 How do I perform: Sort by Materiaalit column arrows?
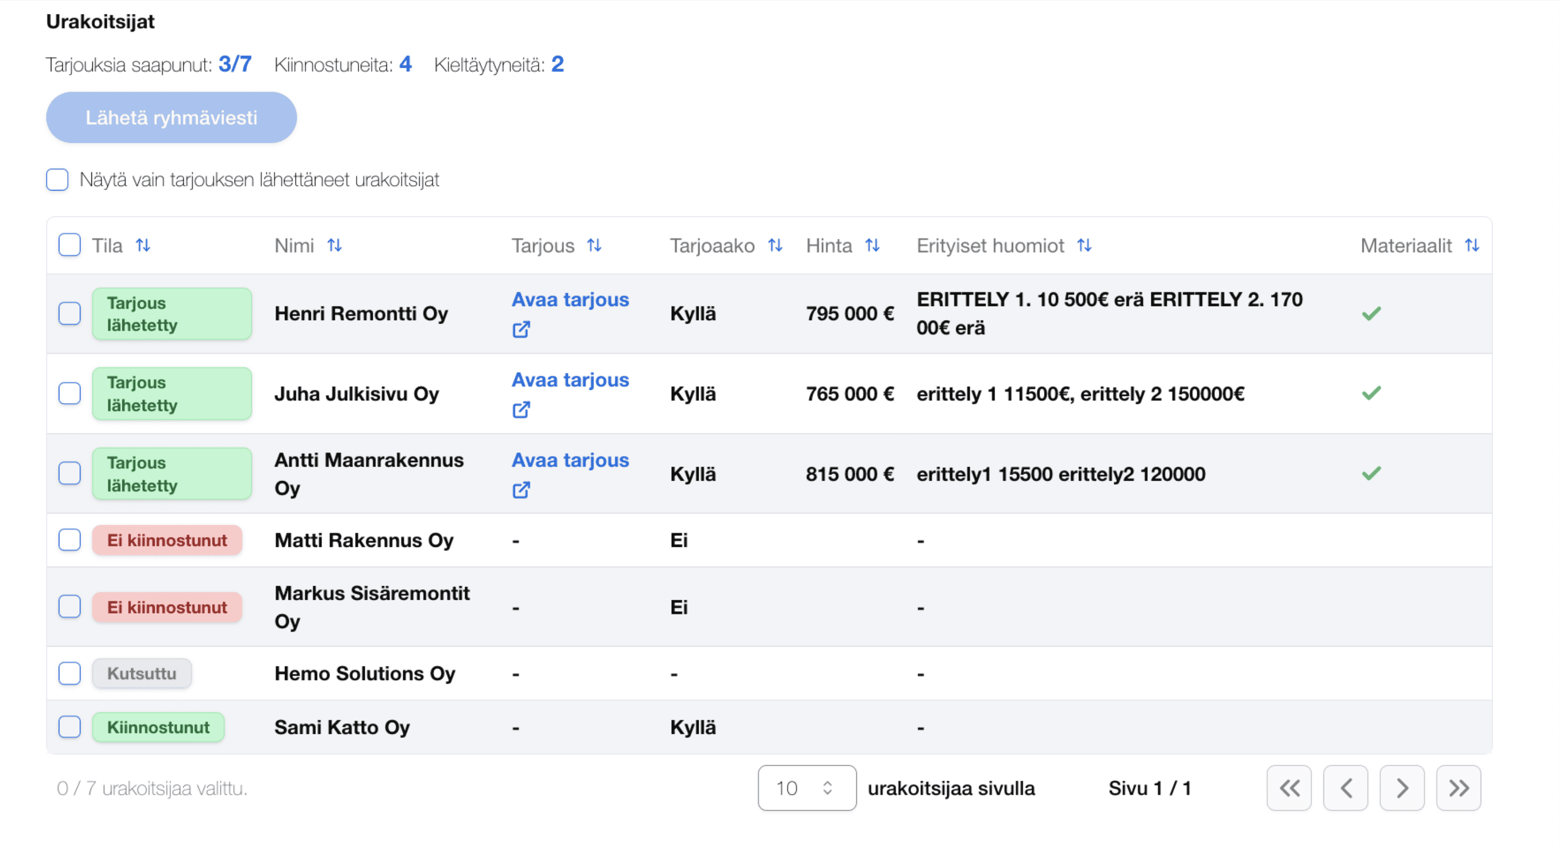coord(1472,246)
